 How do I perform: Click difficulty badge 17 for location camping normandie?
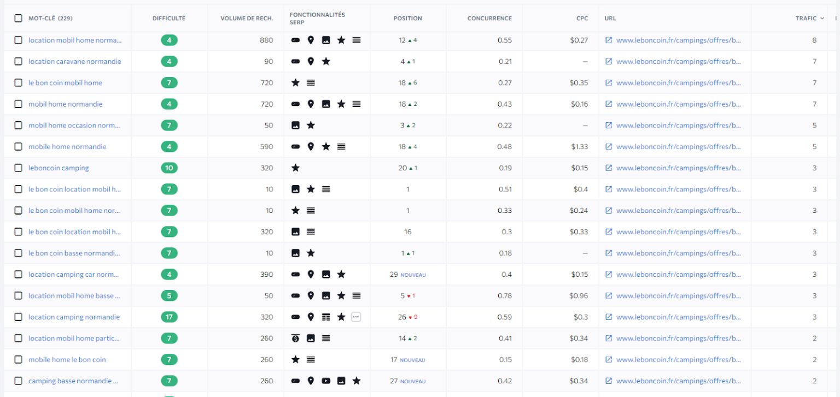(169, 317)
